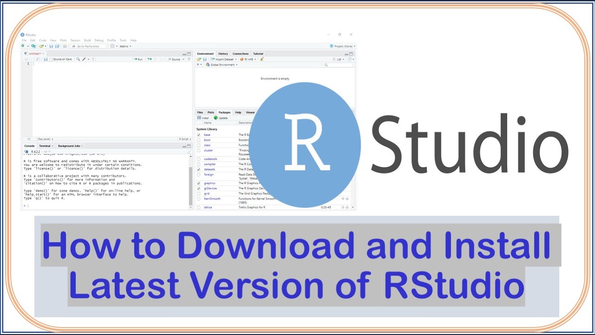This screenshot has width=595, height=335.
Task: Click the New File icon in toolbar
Action: point(23,46)
